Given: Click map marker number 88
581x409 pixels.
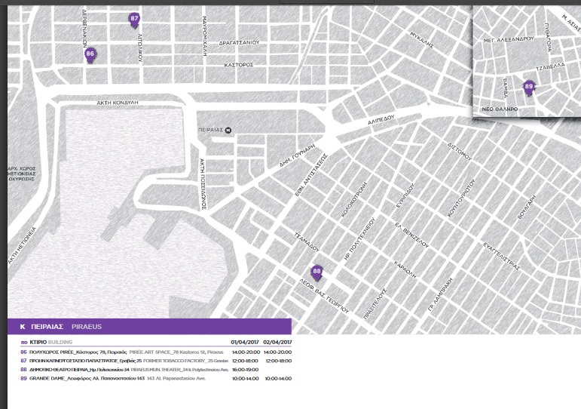Looking at the screenshot, I should (317, 271).
